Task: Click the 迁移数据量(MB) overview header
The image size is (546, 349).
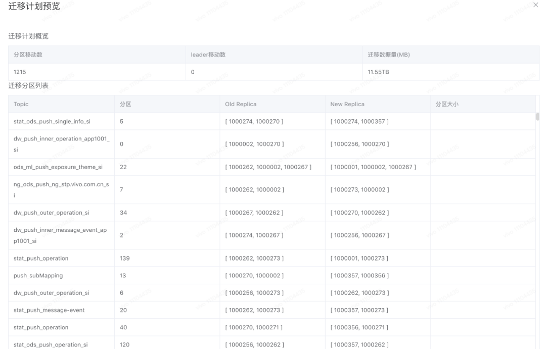Action: click(x=388, y=55)
